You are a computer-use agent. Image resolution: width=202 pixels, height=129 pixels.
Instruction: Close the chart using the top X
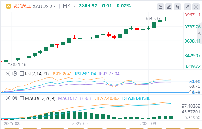[x=196, y=7]
